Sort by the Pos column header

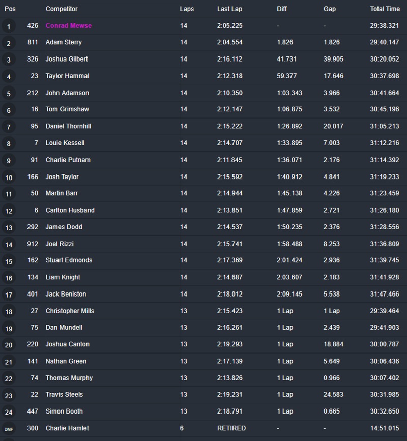10,9
